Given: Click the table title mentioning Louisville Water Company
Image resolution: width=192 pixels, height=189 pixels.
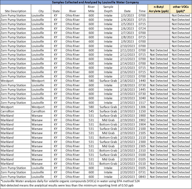Looking at the screenshot, I should tap(96, 2).
